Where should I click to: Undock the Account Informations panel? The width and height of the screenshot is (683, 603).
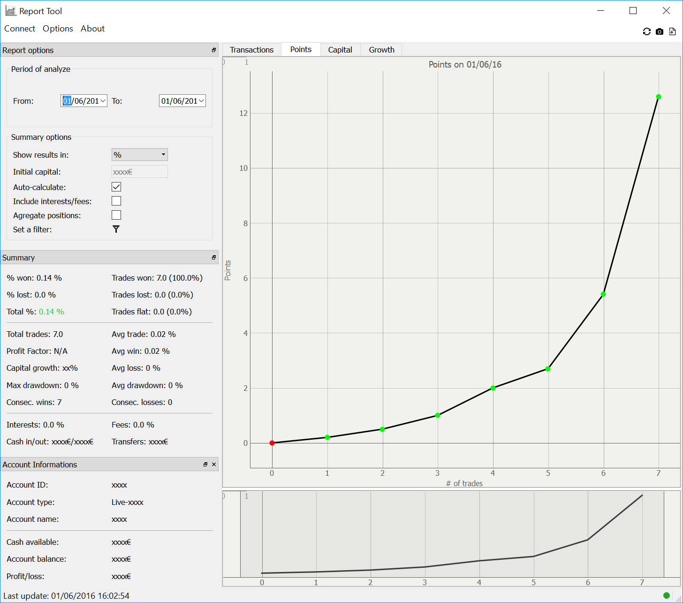pyautogui.click(x=205, y=465)
